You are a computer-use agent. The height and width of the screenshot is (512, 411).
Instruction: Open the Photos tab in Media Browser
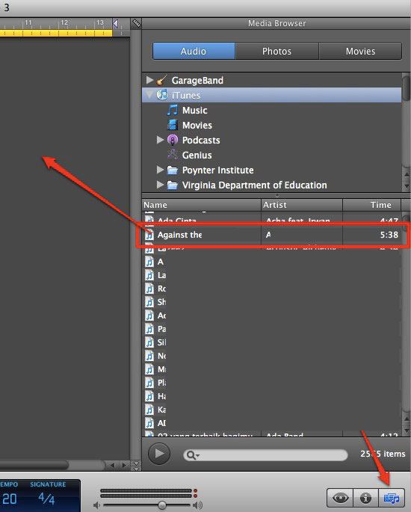[x=276, y=51]
